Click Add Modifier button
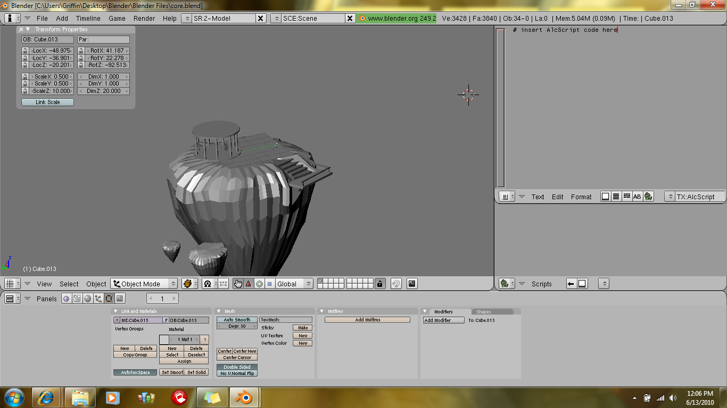 pyautogui.click(x=444, y=320)
